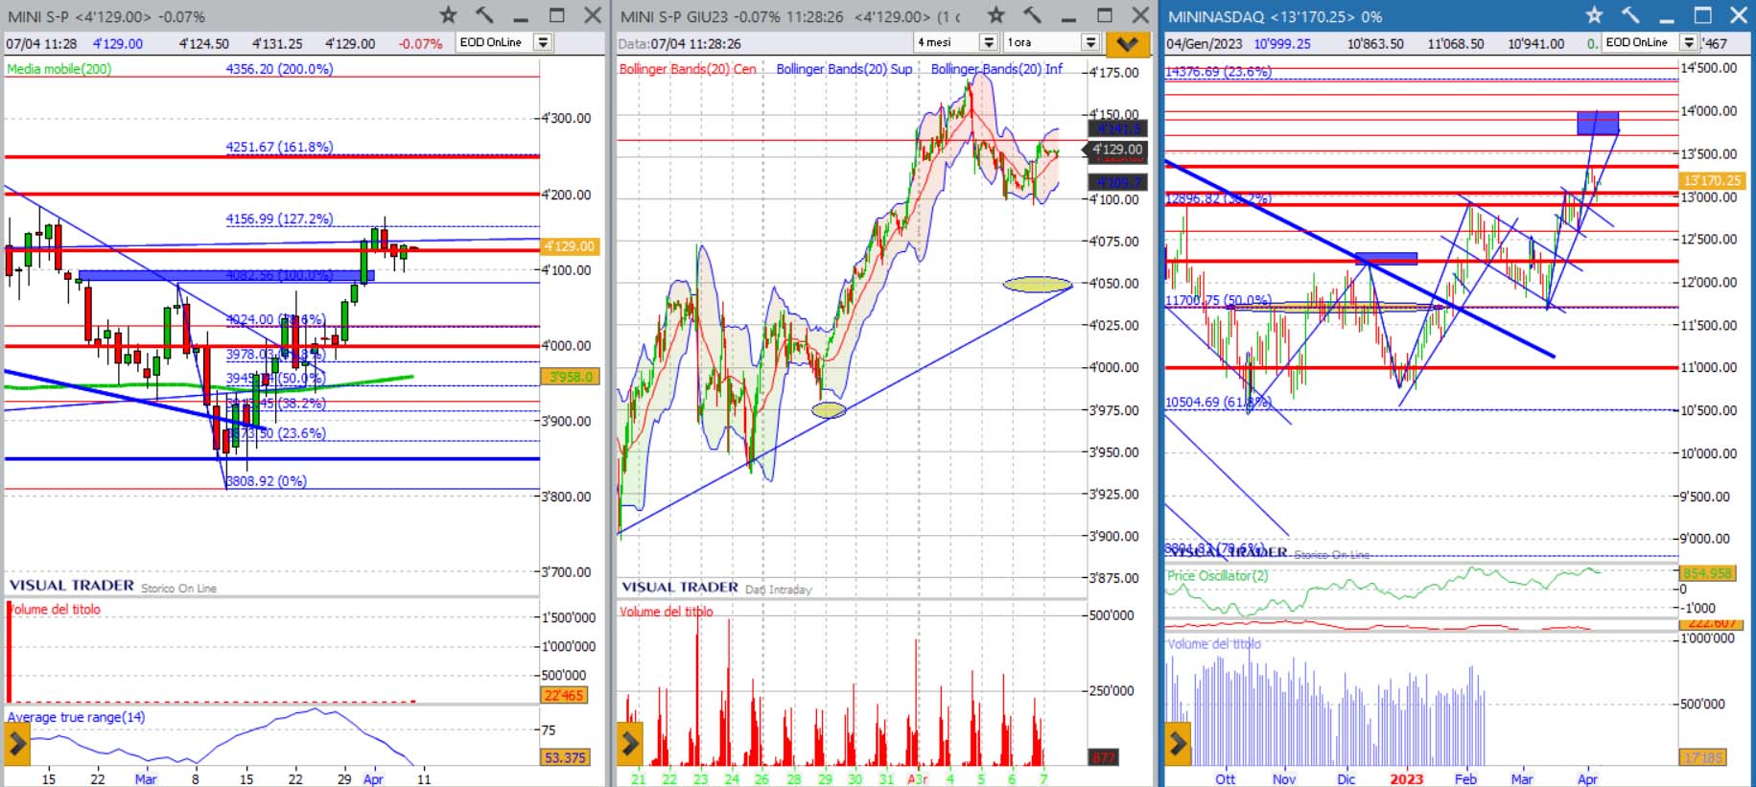Click Volume del titolo label in MININASDAQ window

click(x=1214, y=644)
